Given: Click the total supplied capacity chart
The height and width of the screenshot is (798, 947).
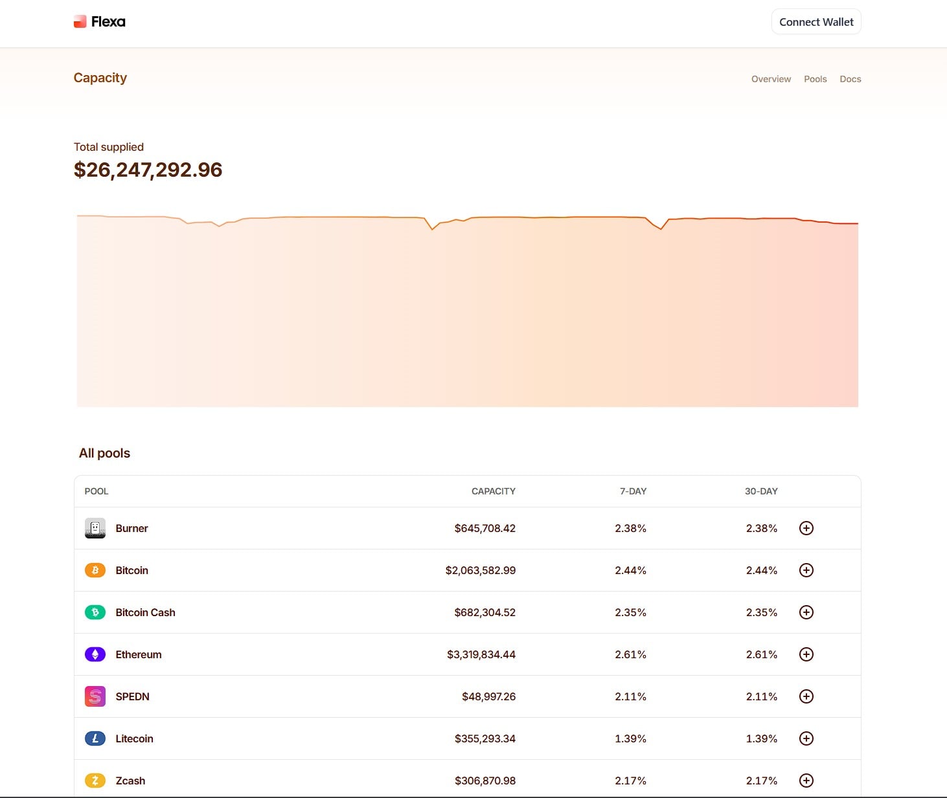Looking at the screenshot, I should 468,311.
